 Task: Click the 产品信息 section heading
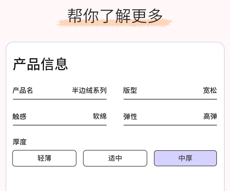pyautogui.click(x=40, y=64)
